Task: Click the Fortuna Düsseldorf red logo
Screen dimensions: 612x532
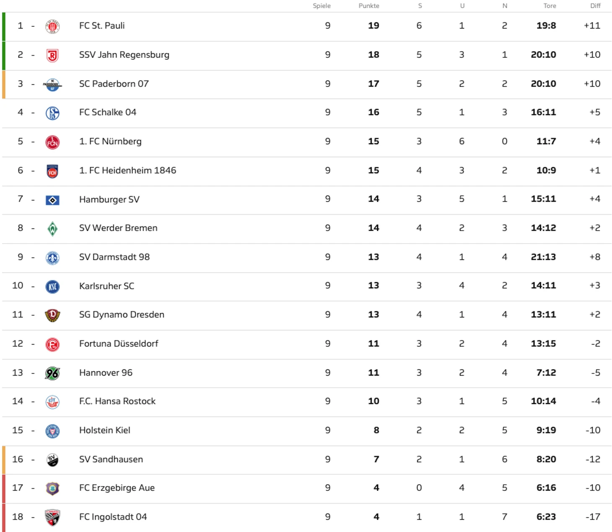Action: (x=52, y=344)
